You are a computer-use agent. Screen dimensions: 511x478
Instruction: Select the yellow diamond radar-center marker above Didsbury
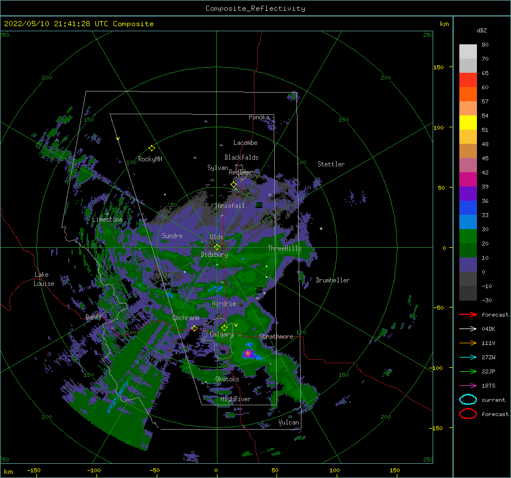click(x=217, y=247)
